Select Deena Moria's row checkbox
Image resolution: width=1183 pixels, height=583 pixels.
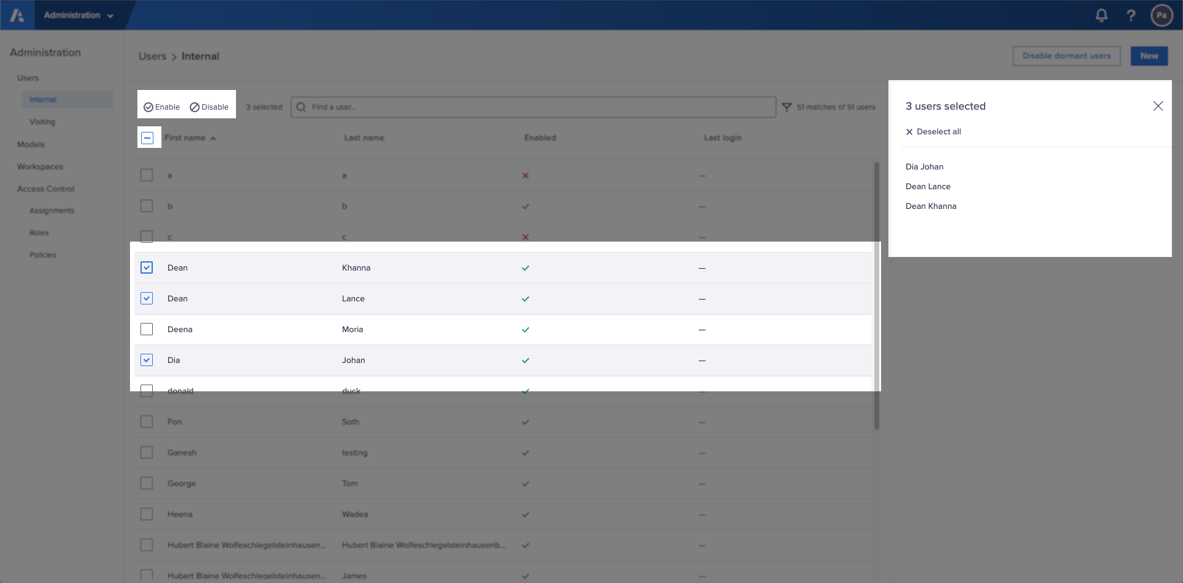[x=147, y=328]
